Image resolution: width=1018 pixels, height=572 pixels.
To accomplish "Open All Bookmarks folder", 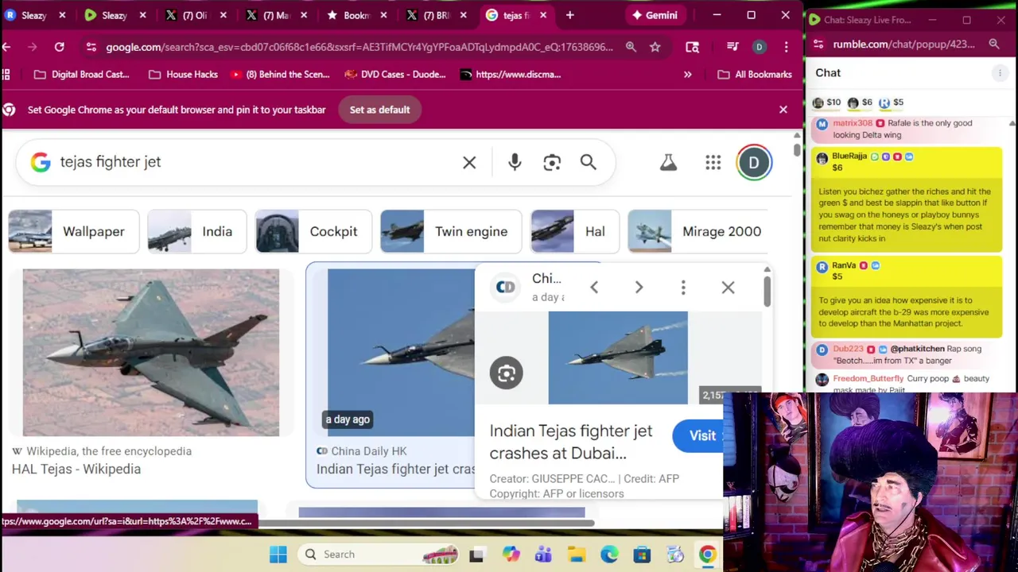I will click(755, 74).
